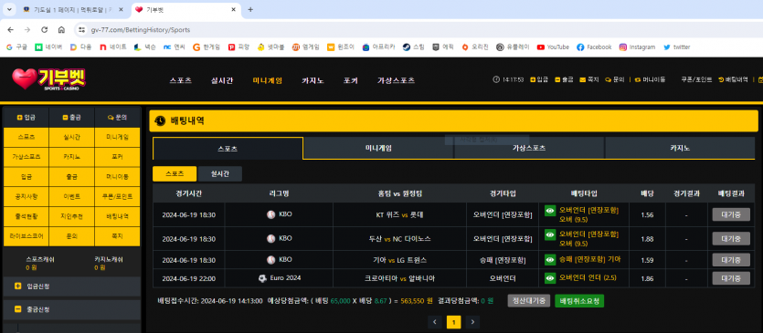763x333 pixels.
Task: Switch to the 미니게임 betting history tab
Action: point(378,149)
